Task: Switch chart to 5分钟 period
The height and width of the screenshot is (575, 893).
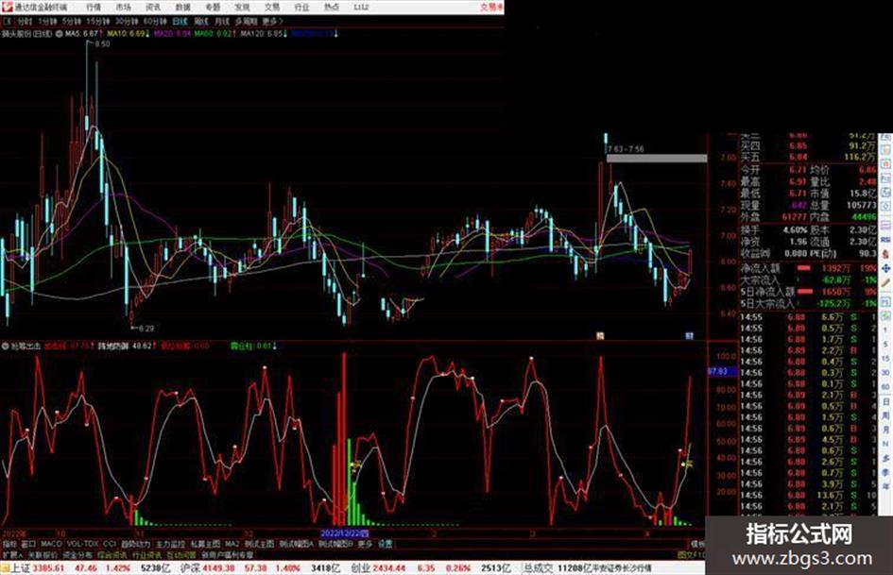Action: [x=71, y=22]
